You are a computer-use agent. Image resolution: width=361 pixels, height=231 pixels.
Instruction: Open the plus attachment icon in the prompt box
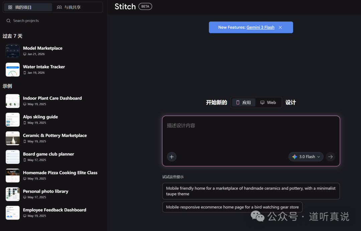click(171, 157)
